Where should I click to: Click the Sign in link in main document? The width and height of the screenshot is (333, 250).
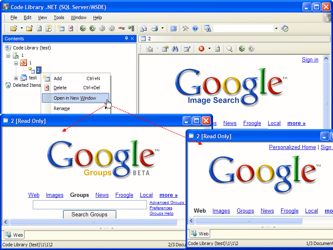[x=310, y=60]
